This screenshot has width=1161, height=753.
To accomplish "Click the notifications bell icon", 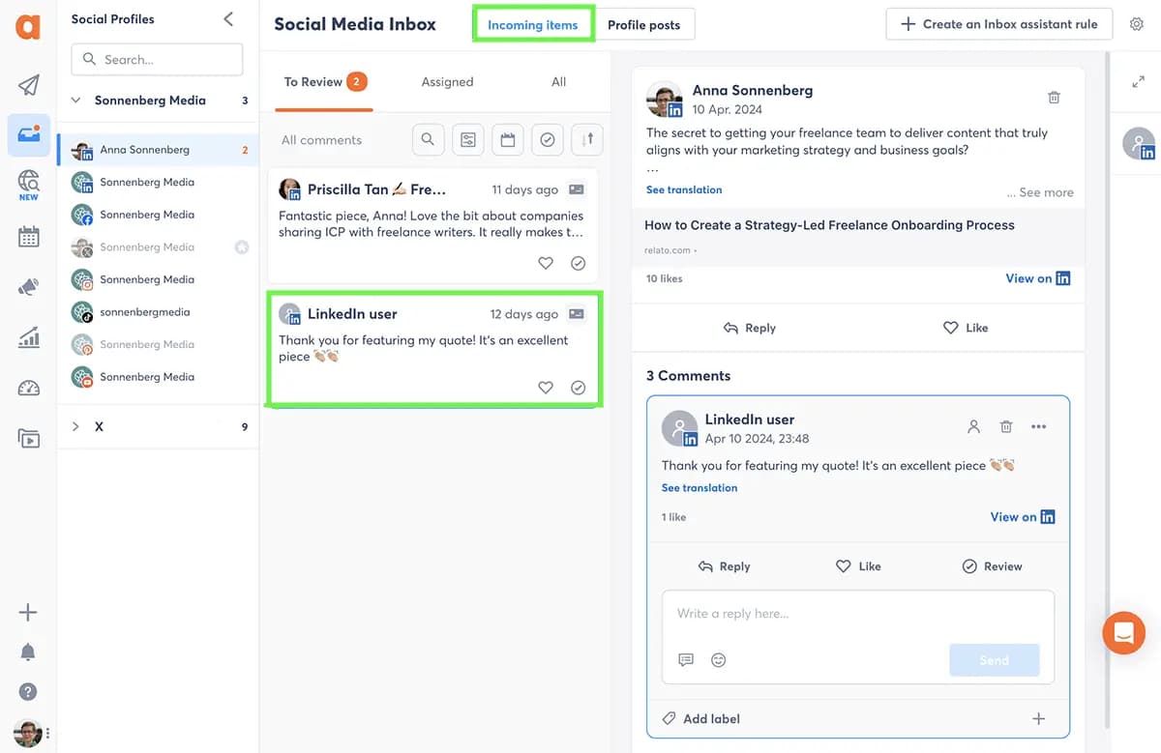I will click(28, 652).
